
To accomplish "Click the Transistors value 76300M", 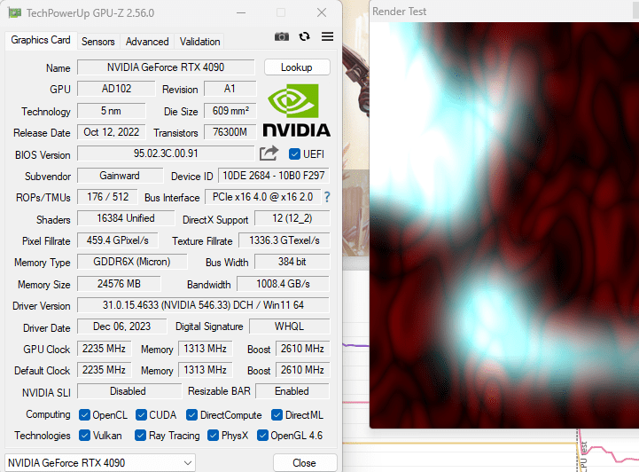I will 230,132.
